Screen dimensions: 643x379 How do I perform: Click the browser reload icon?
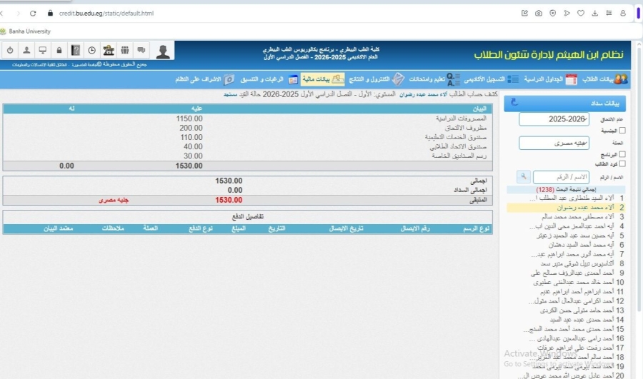coord(33,13)
